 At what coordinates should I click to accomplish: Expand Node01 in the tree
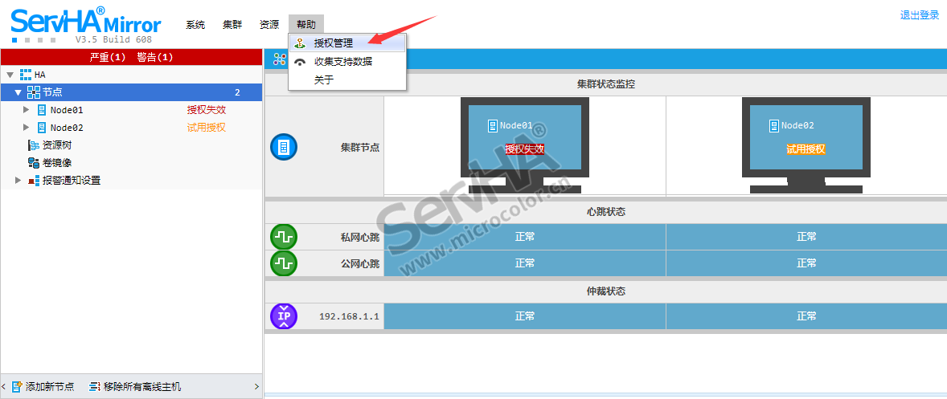click(x=27, y=110)
